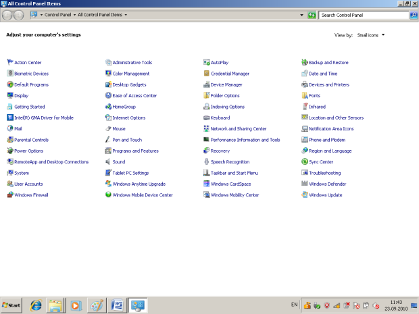Open the Ease of Access Center icon
Image resolution: width=419 pixels, height=314 pixels.
(108, 95)
